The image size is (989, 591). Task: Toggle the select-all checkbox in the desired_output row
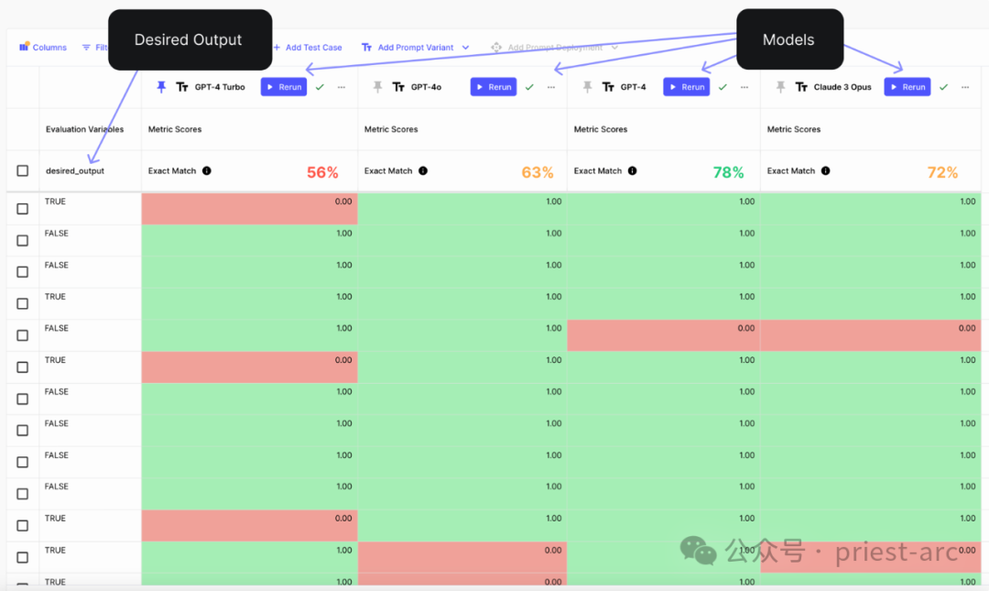(23, 171)
